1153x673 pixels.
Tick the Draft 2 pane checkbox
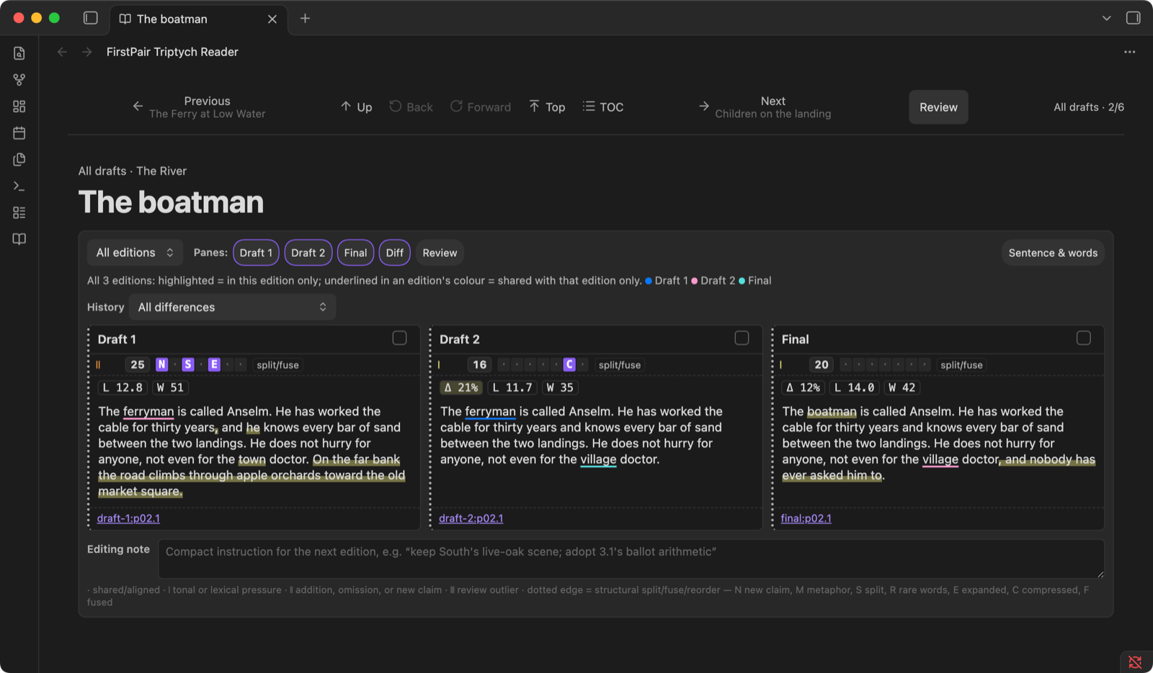[742, 338]
